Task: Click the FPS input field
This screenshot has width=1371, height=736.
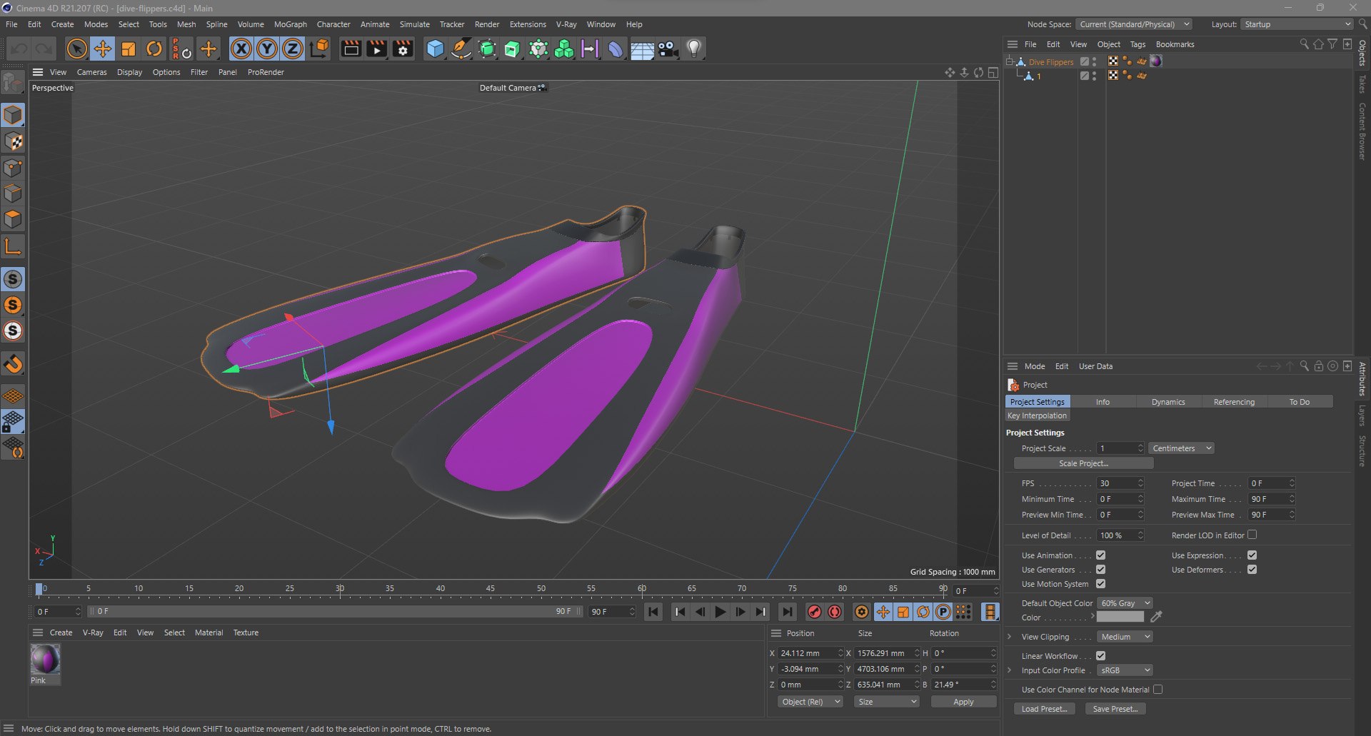Action: point(1117,483)
